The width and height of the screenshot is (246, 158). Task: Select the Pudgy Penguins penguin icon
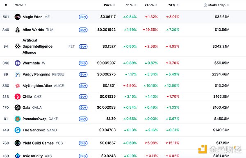click(x=17, y=74)
